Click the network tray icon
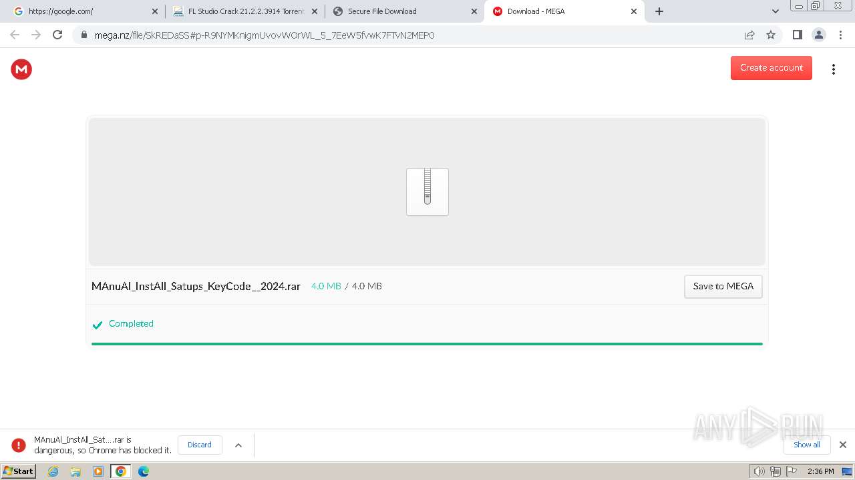The height and width of the screenshot is (480, 855). point(775,471)
